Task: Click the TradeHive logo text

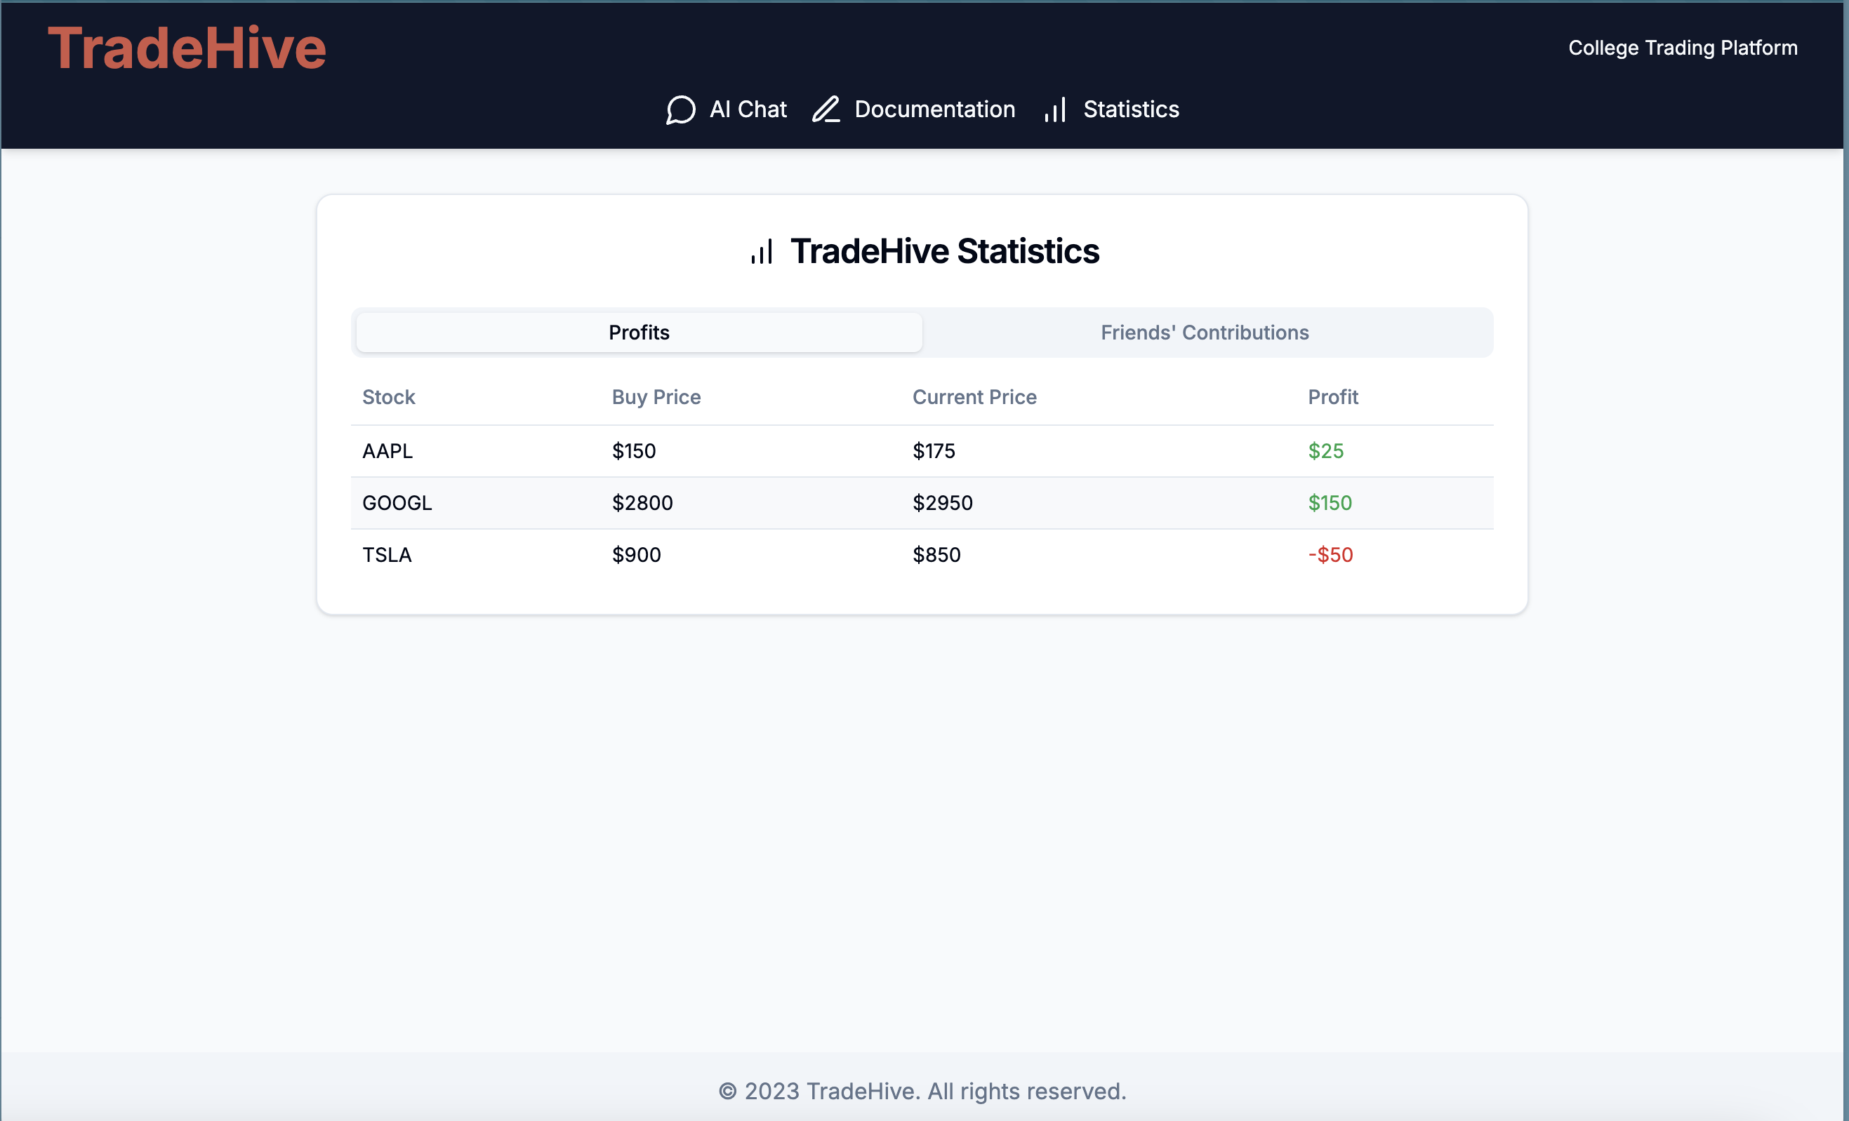Action: [x=187, y=48]
